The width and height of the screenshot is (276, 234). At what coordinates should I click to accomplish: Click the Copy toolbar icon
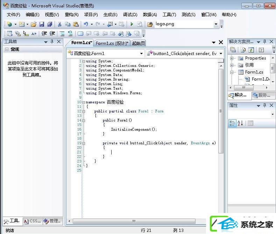pyautogui.click(x=68, y=24)
